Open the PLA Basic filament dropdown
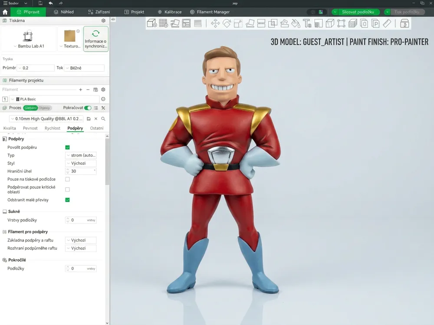 (x=54, y=99)
